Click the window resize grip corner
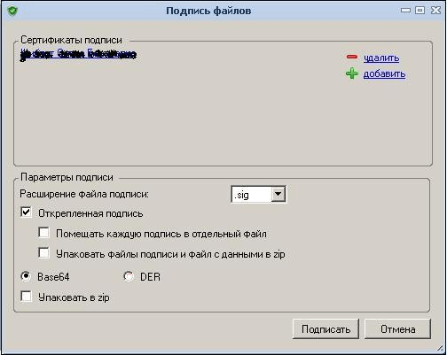 440,348
